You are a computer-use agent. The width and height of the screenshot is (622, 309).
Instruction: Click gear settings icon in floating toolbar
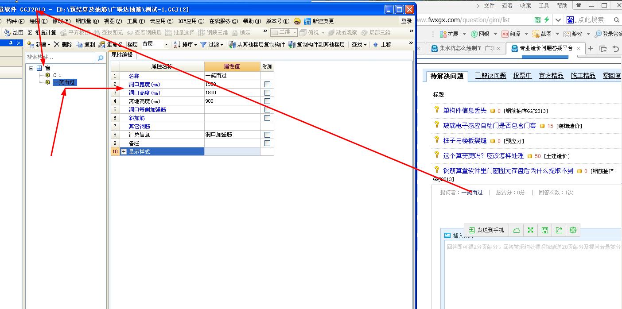tap(573, 230)
